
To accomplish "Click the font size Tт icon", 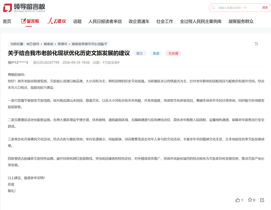I will click(256, 44).
